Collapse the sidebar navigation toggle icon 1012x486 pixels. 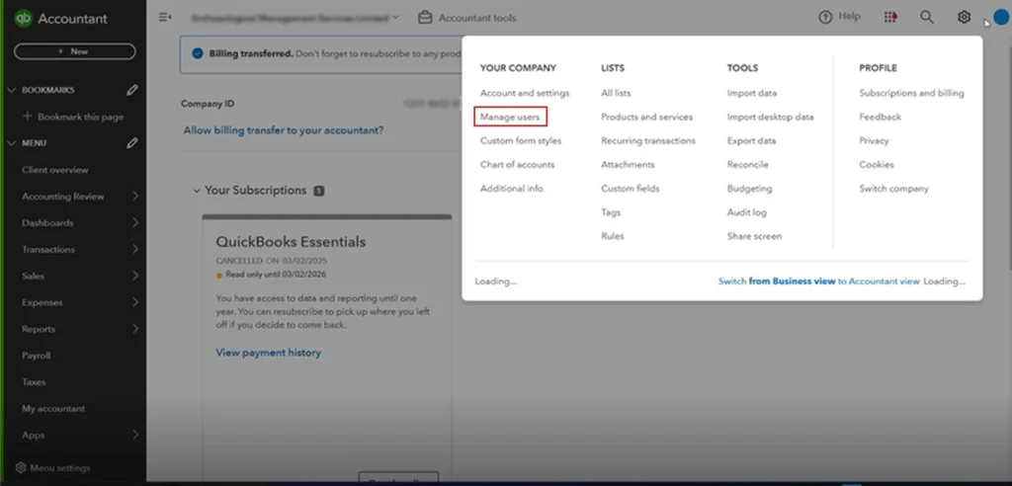(165, 18)
